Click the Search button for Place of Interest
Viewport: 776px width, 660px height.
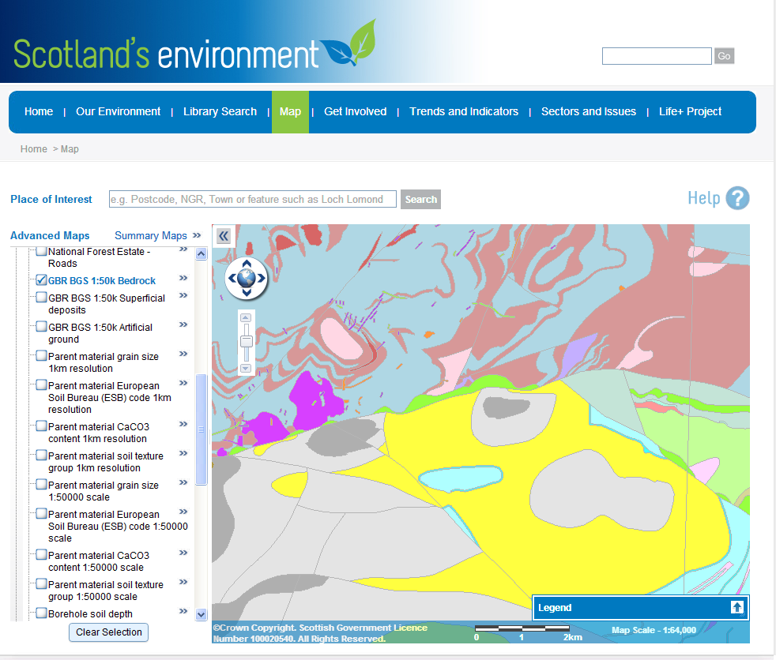(x=420, y=199)
